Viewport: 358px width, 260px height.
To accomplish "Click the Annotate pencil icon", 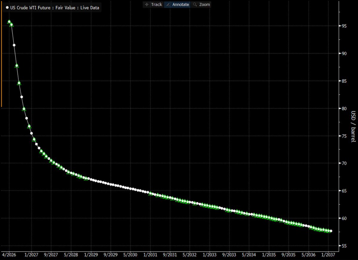I will tap(168, 4).
